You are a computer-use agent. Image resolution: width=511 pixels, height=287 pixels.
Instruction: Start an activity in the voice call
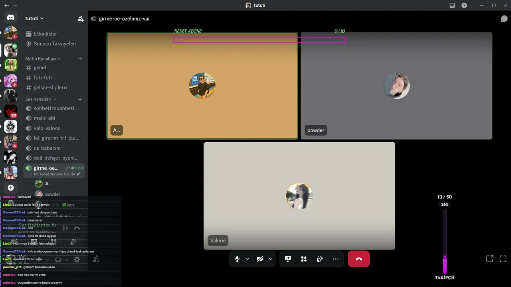pyautogui.click(x=304, y=259)
